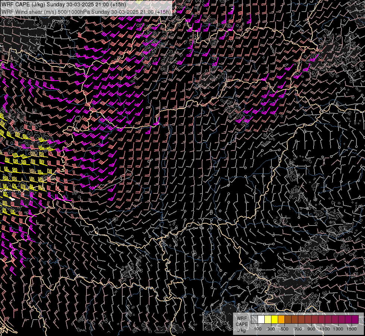The width and height of the screenshot is (365, 336).
Task: Click the '700' legend value
Action: (298, 329)
